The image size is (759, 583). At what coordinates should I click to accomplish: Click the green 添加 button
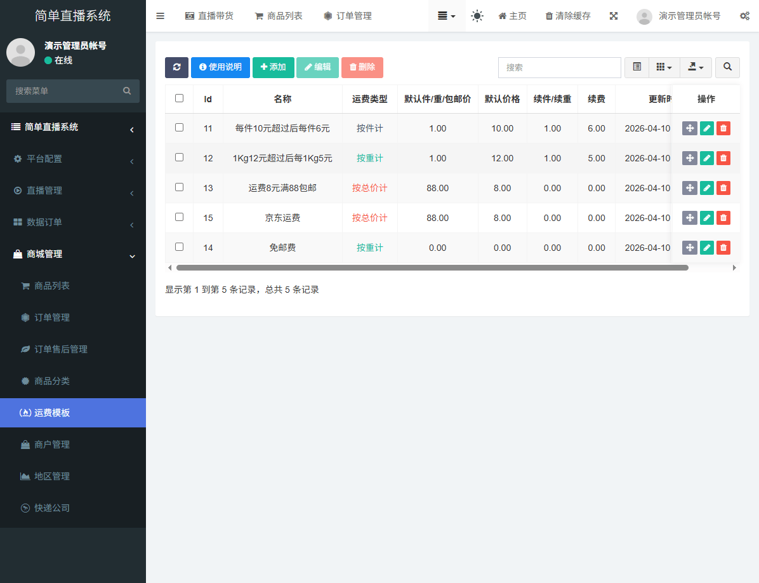(273, 67)
